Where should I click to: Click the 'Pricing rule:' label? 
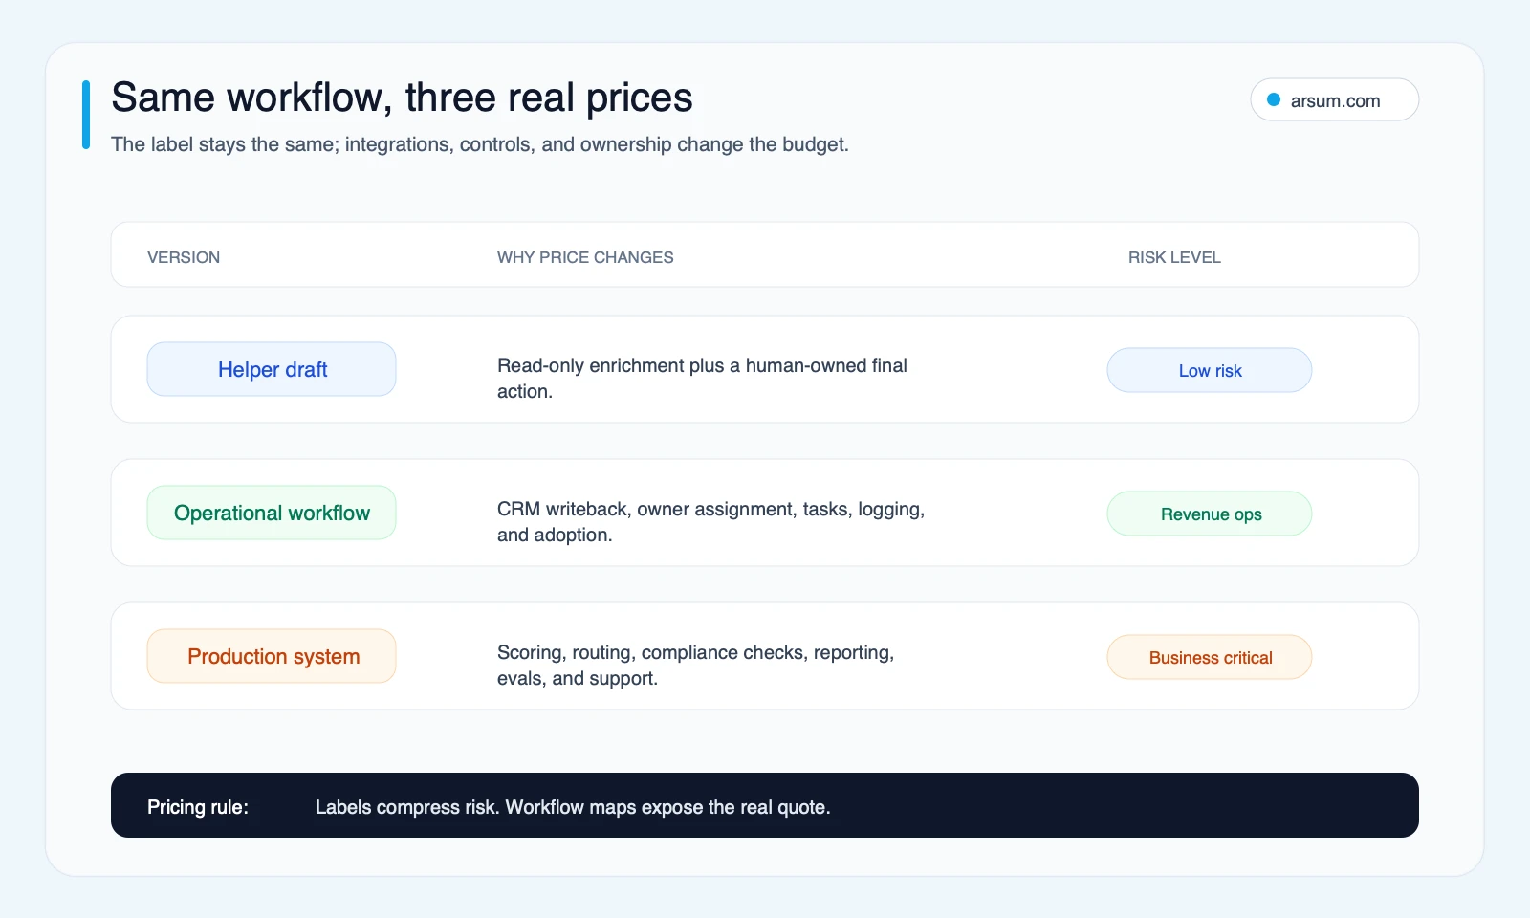click(x=198, y=807)
